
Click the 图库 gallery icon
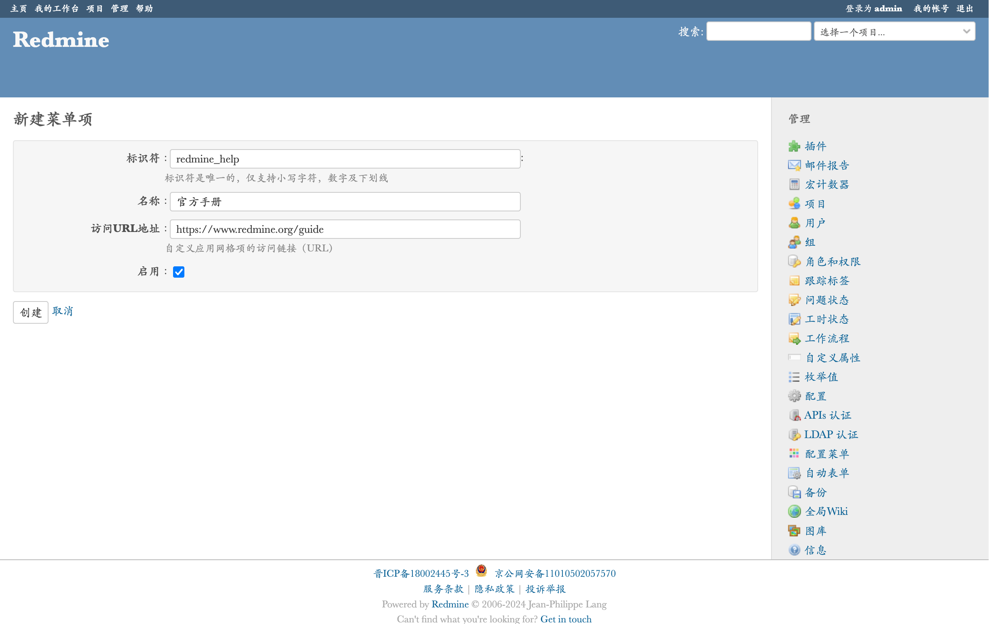tap(794, 531)
